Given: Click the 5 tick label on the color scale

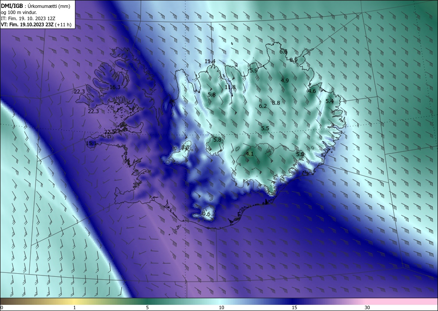Looking at the screenshot, I should [147, 307].
